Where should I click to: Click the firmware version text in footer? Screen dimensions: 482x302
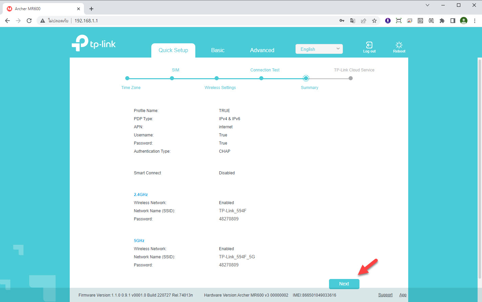(x=136, y=295)
